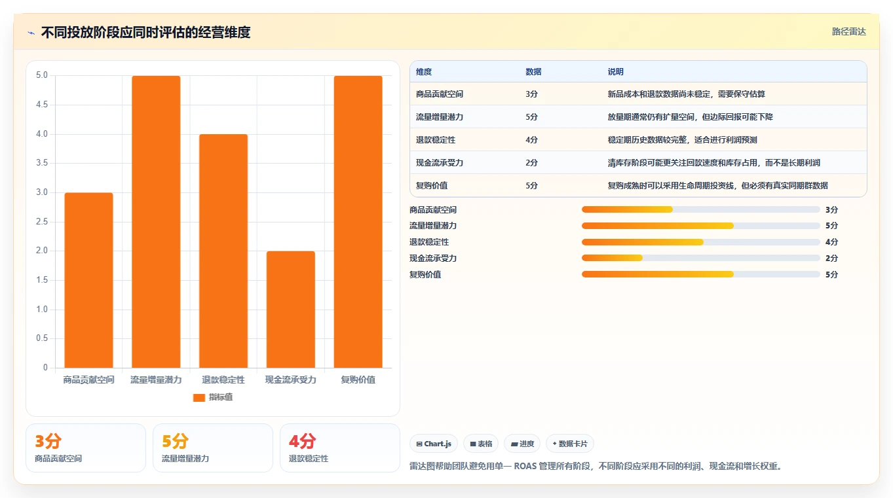Toggle the 指标值 legend swatch
This screenshot has height=498, width=893.
coord(199,398)
